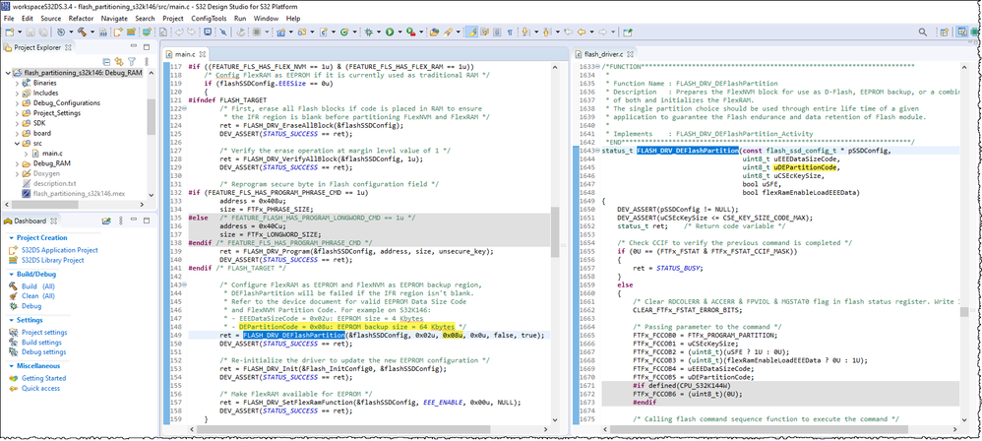This screenshot has height=441, width=982.
Task: Minimize the Project Explorer panel
Action: point(134,45)
